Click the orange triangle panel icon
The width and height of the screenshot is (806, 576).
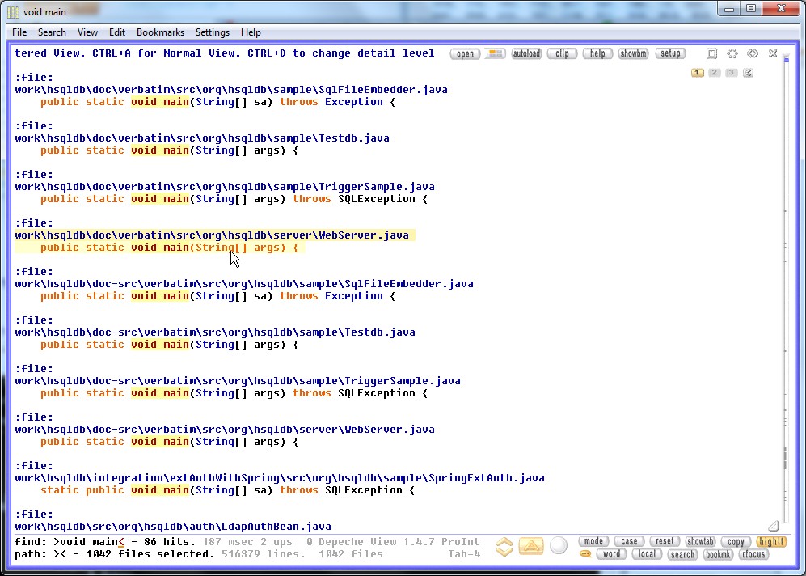[x=531, y=547]
